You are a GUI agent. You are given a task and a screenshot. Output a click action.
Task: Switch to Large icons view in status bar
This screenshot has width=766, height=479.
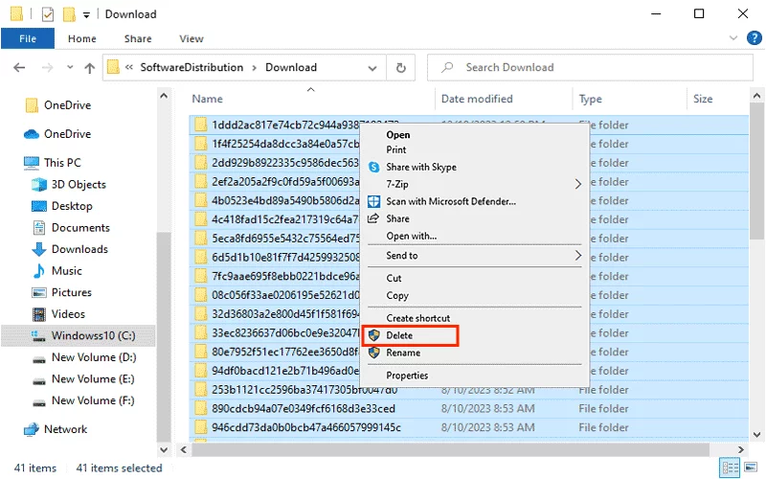pyautogui.click(x=752, y=468)
